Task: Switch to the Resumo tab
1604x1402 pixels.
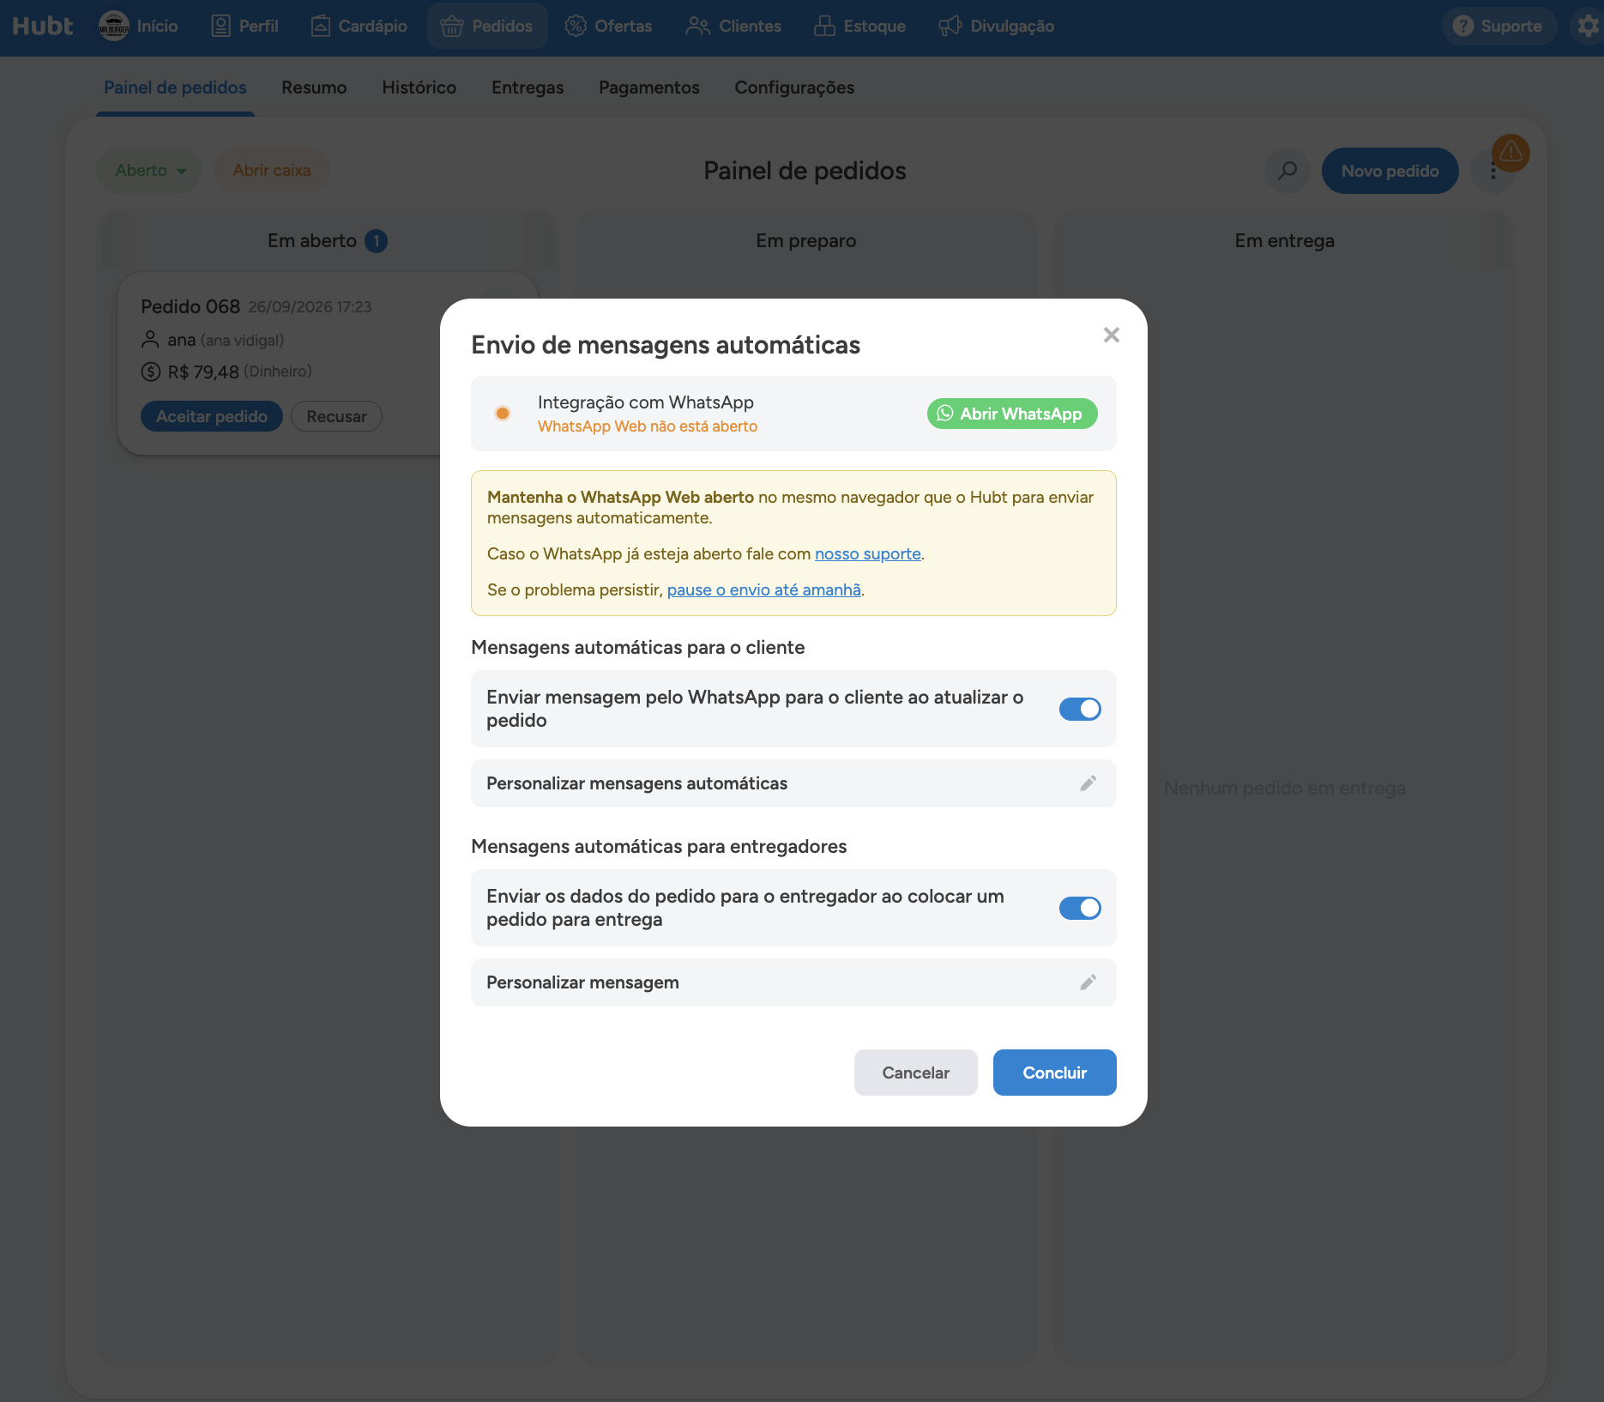Action: pos(314,88)
